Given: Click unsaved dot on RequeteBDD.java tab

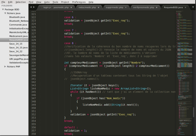Looking at the screenshot, I should (185, 7).
